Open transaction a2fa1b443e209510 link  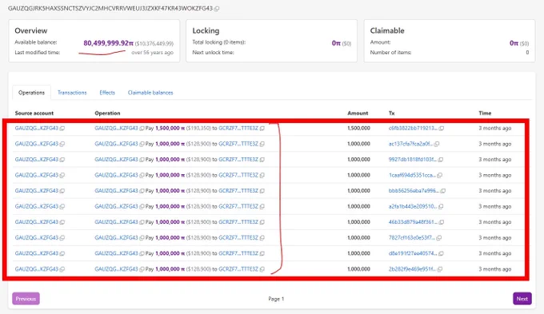click(413, 207)
